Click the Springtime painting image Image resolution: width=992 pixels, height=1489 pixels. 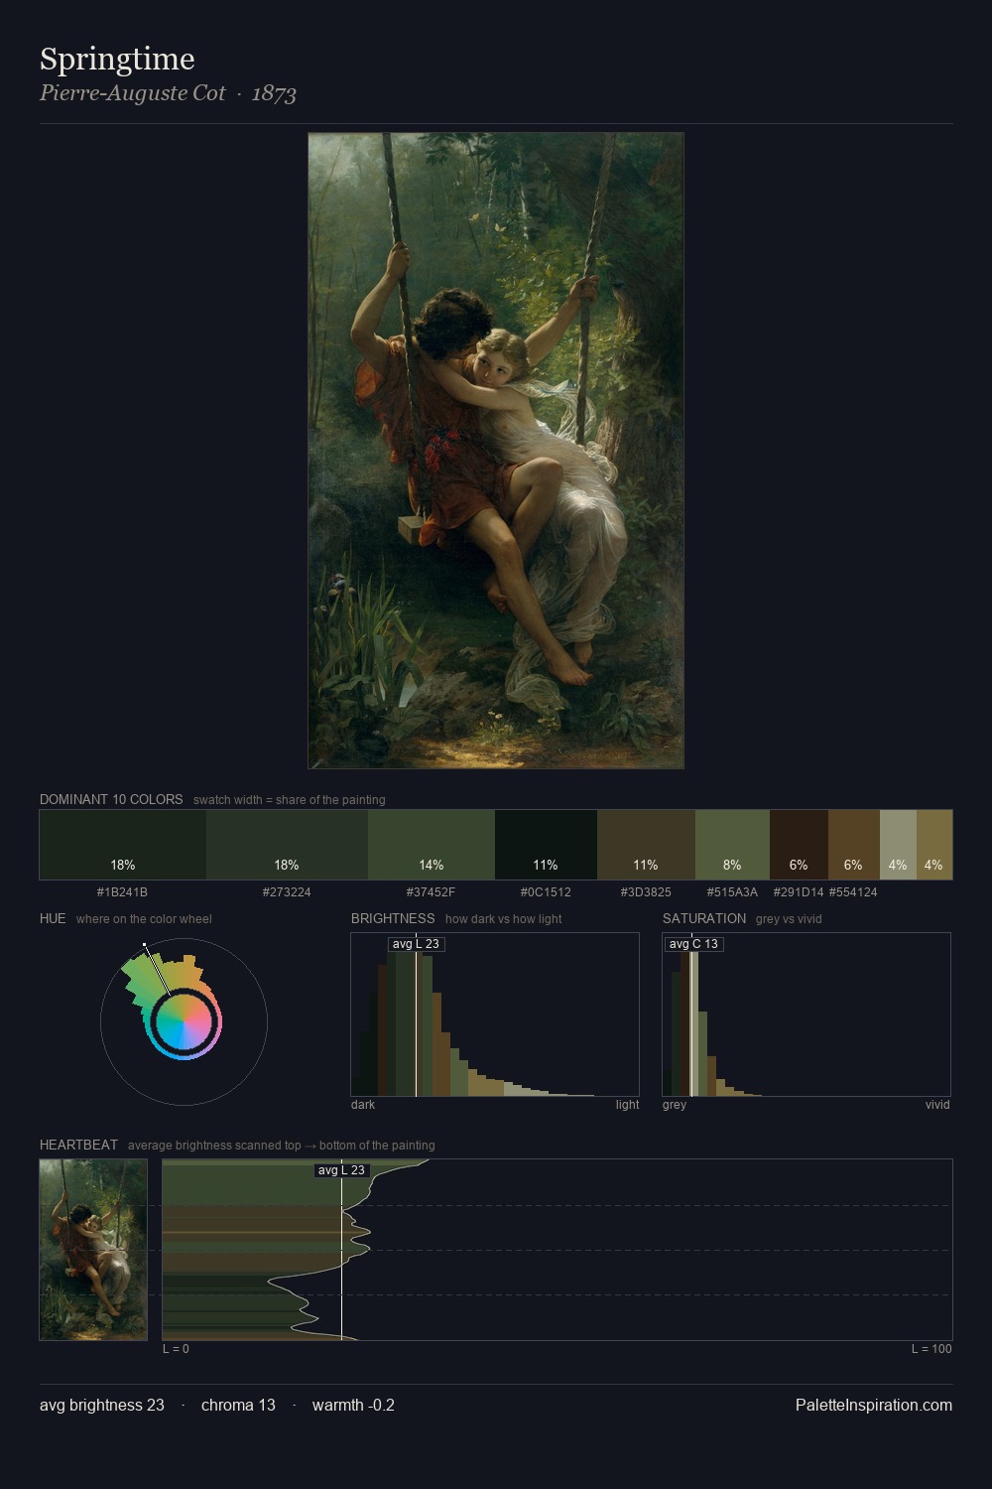pyautogui.click(x=496, y=451)
